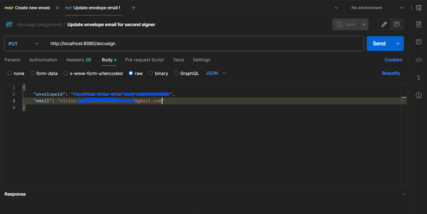Open the No environment dropdown

(x=377, y=8)
